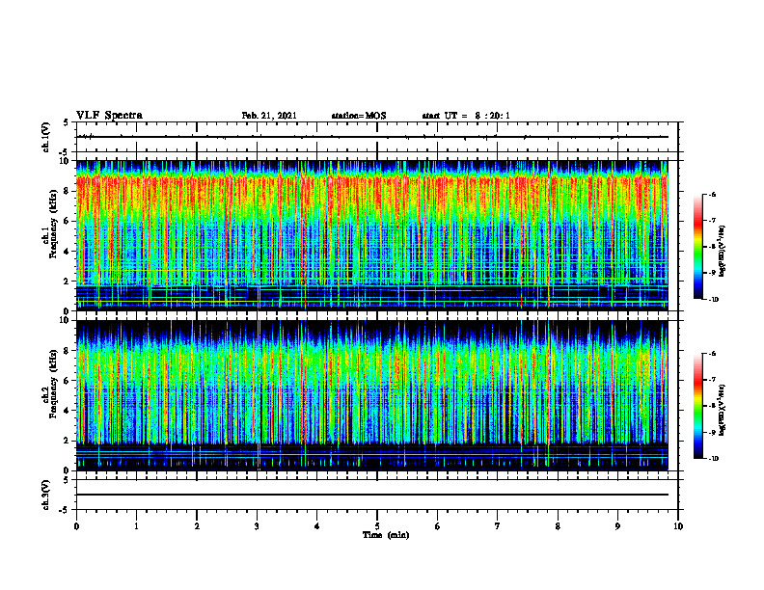
Task: Click the ch.1 color bar log(PSD) unit label
Action: pyautogui.click(x=723, y=252)
